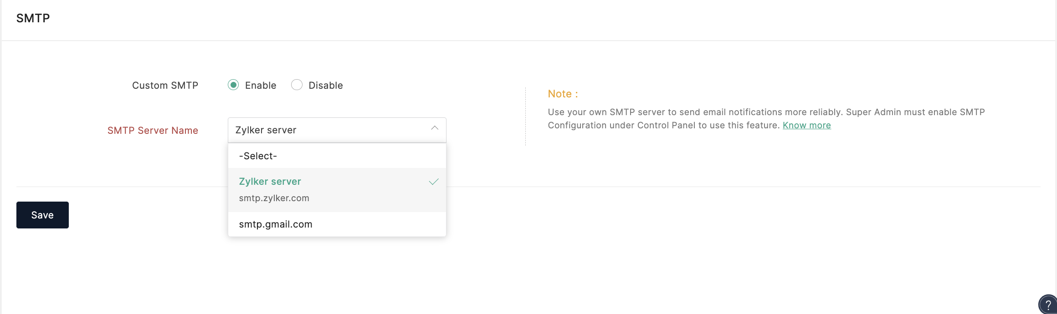This screenshot has width=1057, height=314.
Task: Click the Custom SMTP label
Action: click(165, 86)
